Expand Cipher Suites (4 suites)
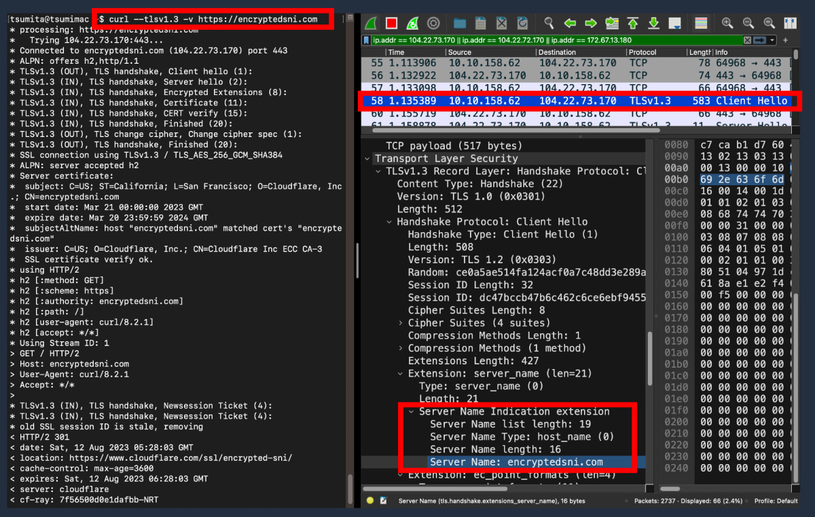Viewport: 815px width, 517px height. [x=401, y=323]
